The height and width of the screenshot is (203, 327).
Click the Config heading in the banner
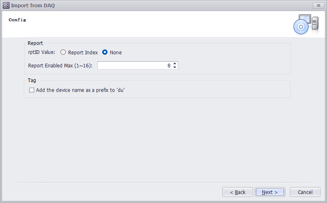coord(18,20)
